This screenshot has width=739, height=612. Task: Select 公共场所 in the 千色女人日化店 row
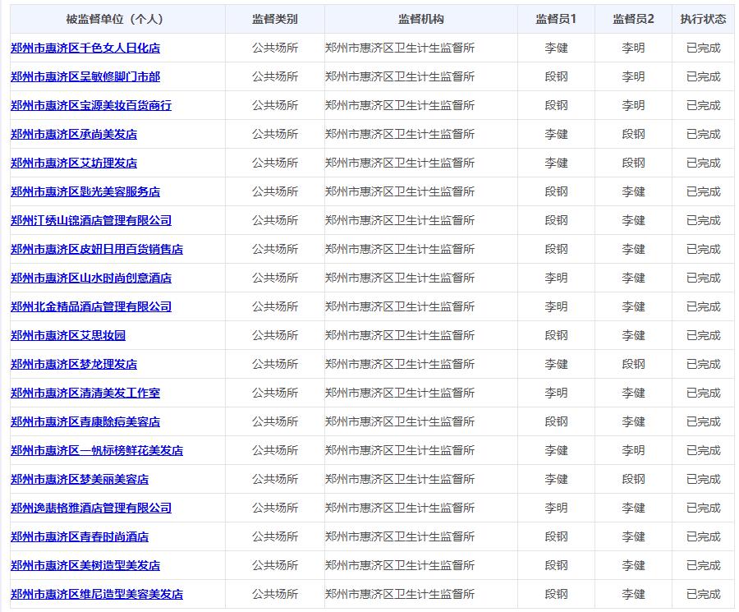pos(275,48)
